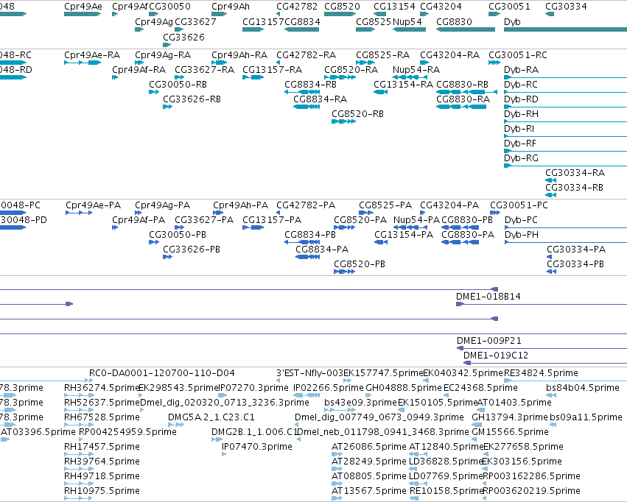Select the CG43204 gene label
The width and height of the screenshot is (627, 502).
tap(441, 7)
